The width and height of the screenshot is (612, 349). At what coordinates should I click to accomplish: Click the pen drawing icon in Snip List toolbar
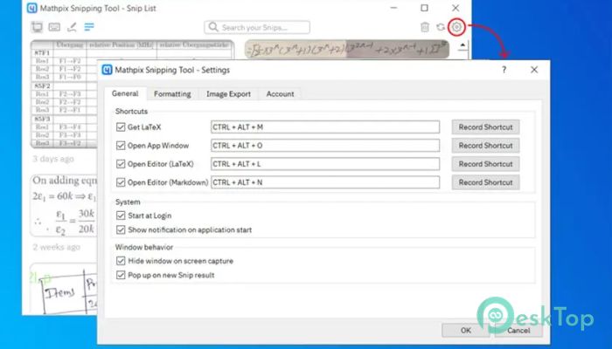pos(72,27)
